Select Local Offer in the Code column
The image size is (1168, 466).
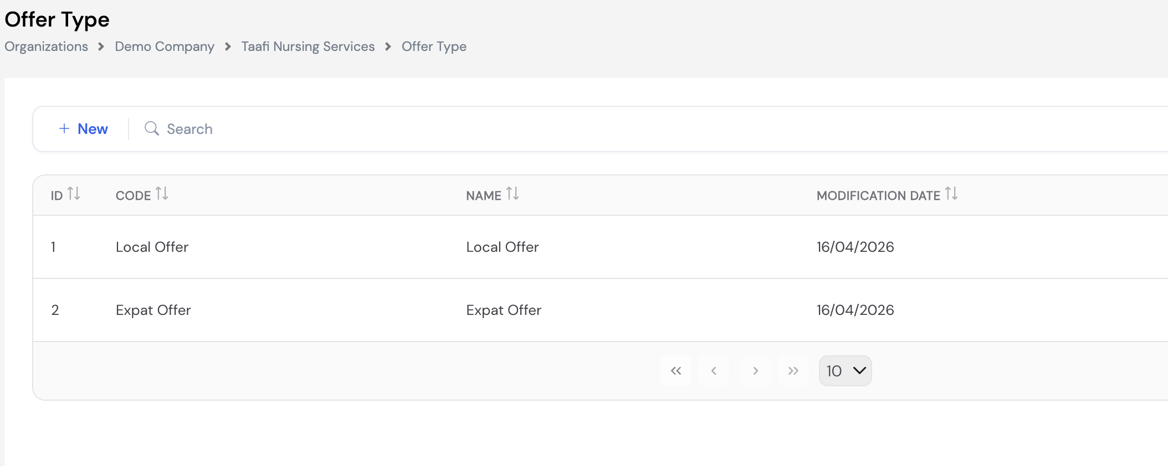(x=152, y=247)
